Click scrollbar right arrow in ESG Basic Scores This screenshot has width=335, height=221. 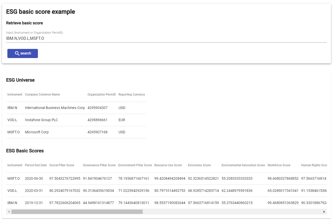pos(324,212)
